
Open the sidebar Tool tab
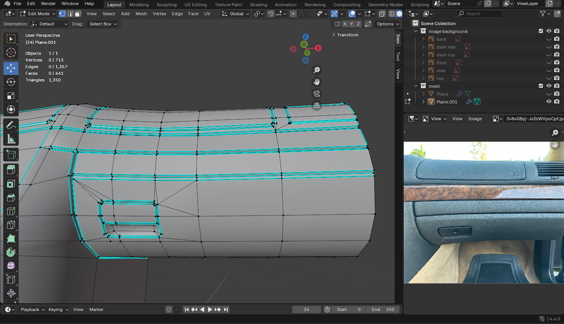[x=398, y=56]
